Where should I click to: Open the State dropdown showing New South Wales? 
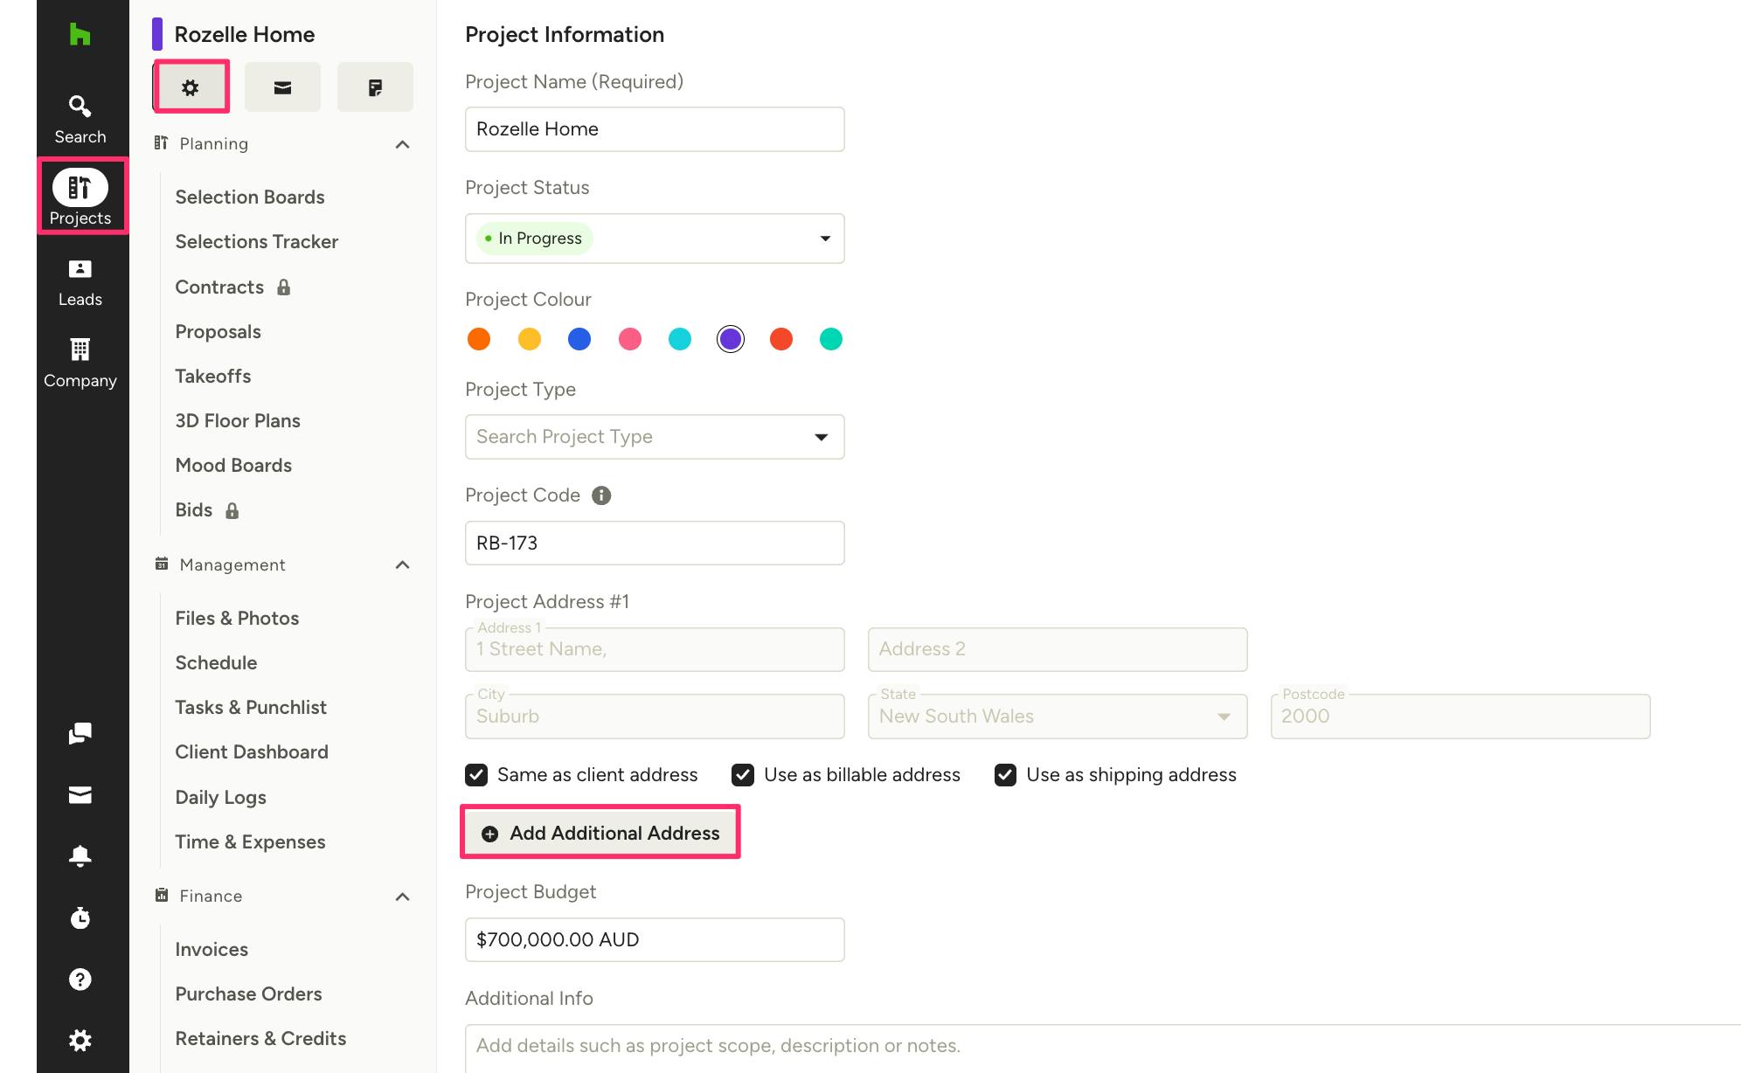(x=1057, y=716)
